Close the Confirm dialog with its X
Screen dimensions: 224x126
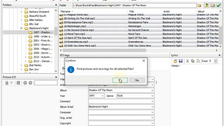coord(143,61)
